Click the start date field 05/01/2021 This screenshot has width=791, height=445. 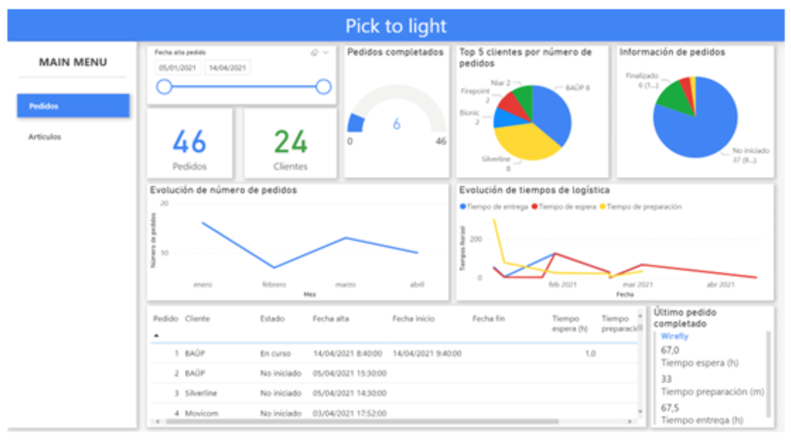(178, 68)
